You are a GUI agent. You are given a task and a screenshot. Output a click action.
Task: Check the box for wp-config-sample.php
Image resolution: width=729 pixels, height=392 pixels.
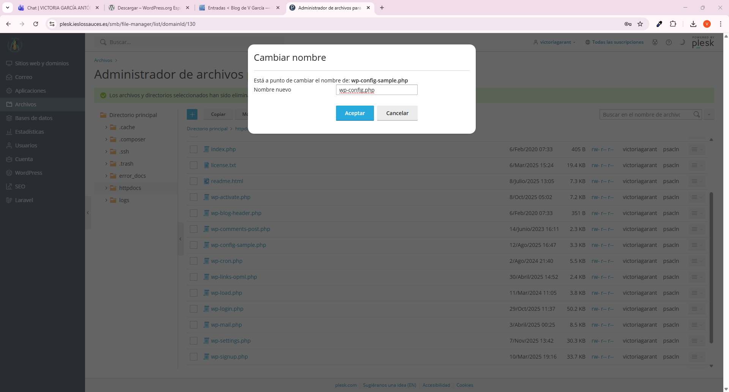194,245
